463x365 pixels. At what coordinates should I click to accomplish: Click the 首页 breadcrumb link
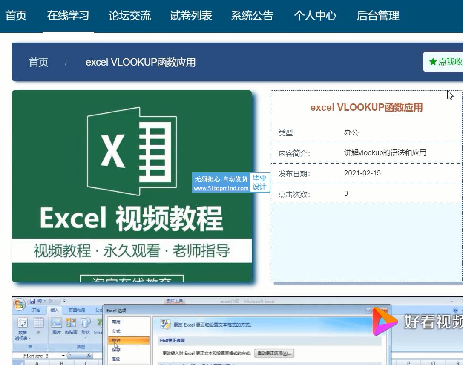pyautogui.click(x=38, y=62)
